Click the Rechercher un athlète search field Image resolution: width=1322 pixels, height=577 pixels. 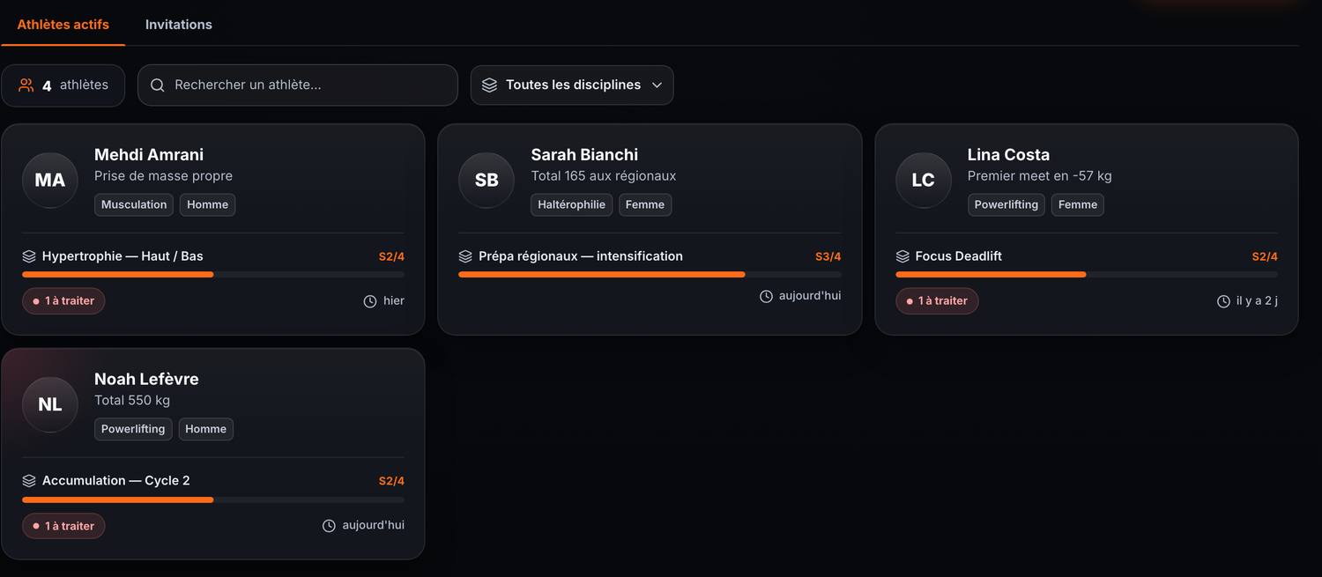(x=298, y=85)
